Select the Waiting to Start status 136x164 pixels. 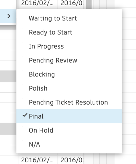[69, 18]
